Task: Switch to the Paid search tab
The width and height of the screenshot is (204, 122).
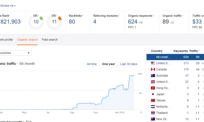Action: coord(50,40)
